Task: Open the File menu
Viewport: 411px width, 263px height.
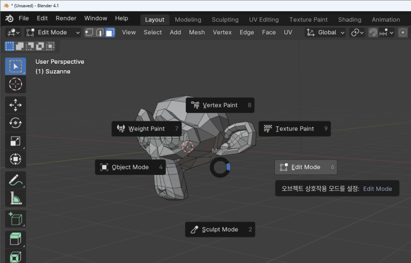Action: (24, 18)
